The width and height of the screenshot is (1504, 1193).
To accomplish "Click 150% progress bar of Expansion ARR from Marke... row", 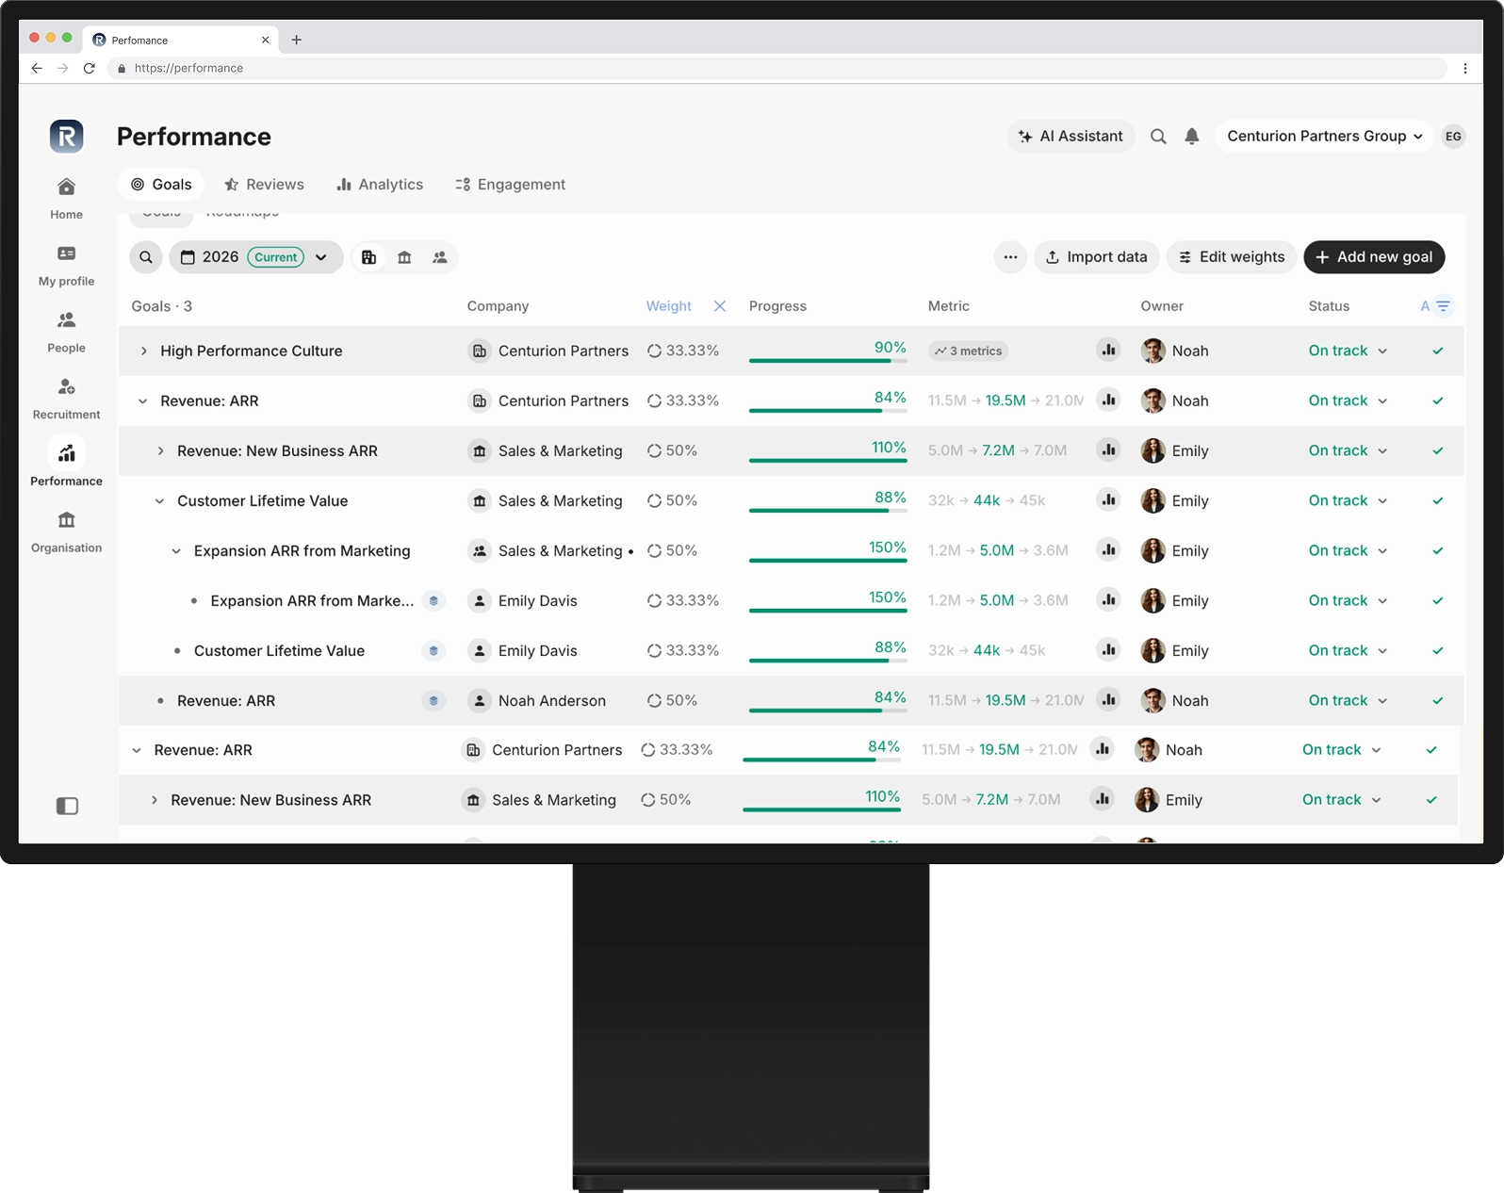I will click(827, 610).
